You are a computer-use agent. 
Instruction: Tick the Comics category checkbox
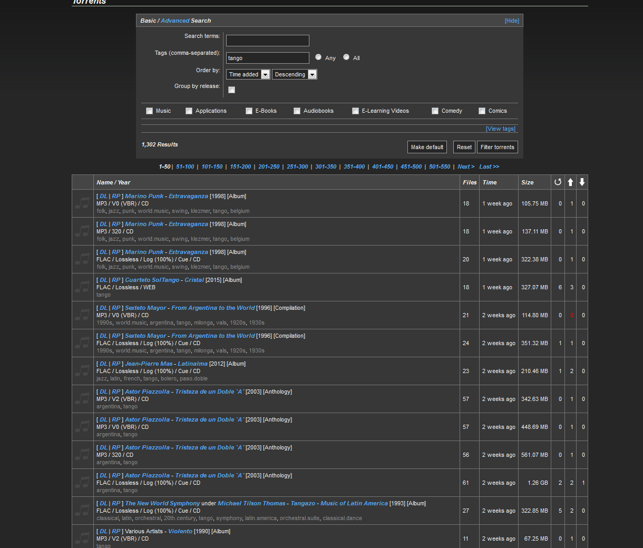click(x=482, y=111)
